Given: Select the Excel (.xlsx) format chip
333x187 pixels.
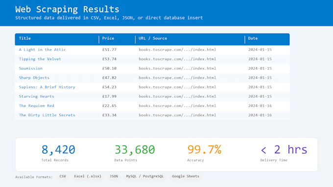Looking at the screenshot, I should pos(88,176).
